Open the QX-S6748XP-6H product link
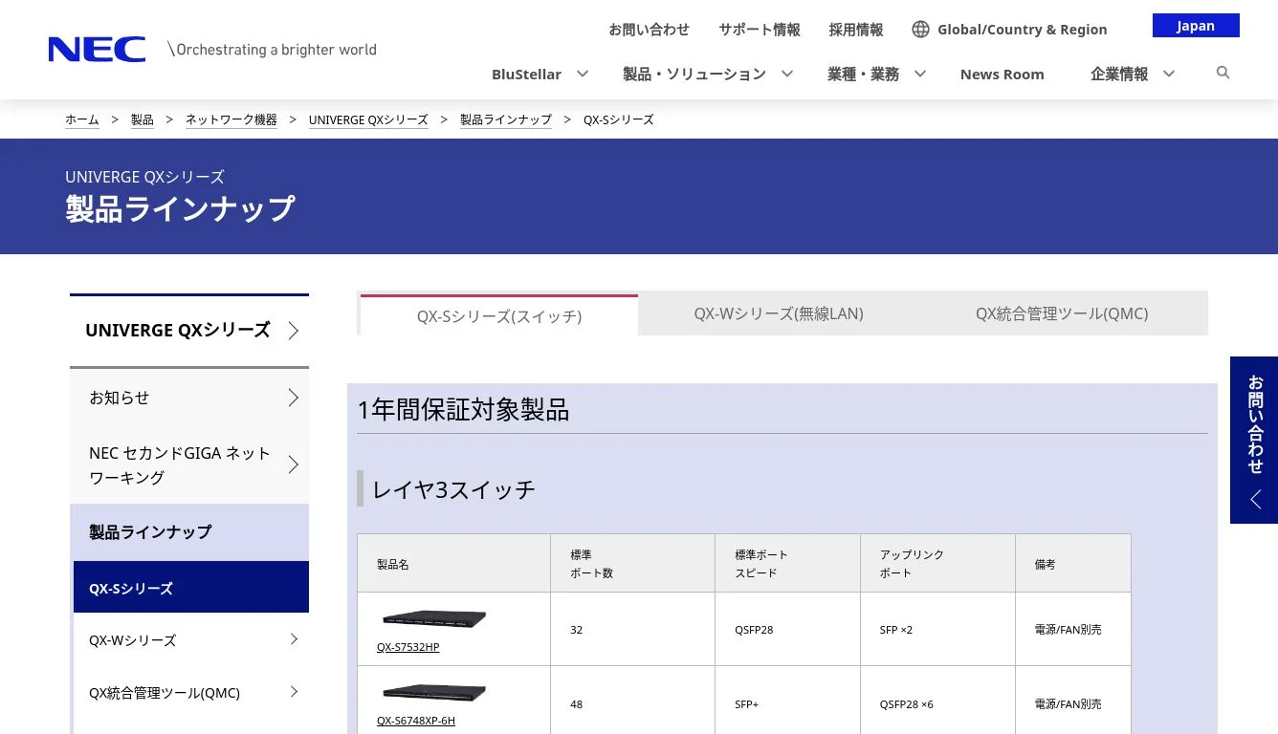Viewport: 1278px width, 734px height. click(416, 721)
